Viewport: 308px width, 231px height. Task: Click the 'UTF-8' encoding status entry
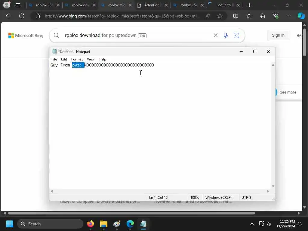tap(246, 197)
